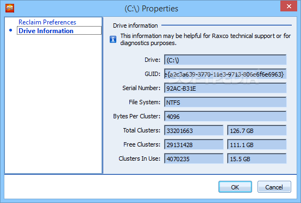Select the GUID field value
The height and width of the screenshot is (203, 301).
[225, 74]
